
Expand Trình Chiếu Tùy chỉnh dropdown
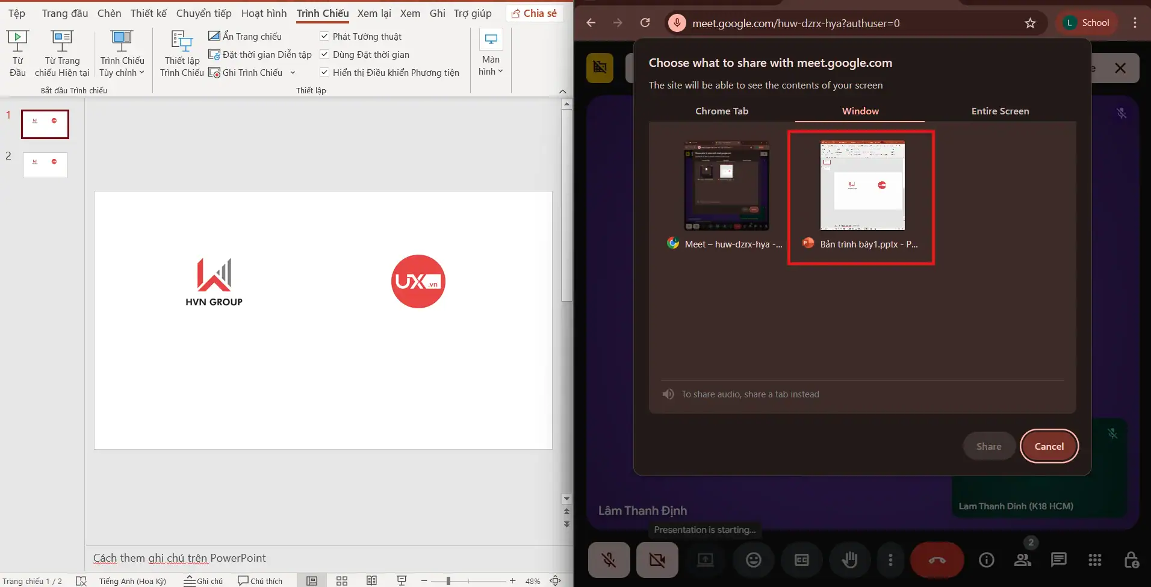122,66
